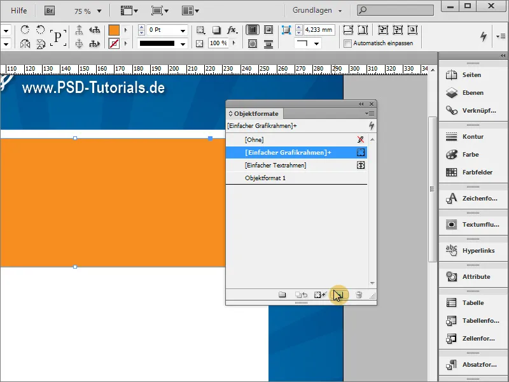Select the [Ohne] object style
Image resolution: width=509 pixels, height=382 pixels.
[296, 139]
